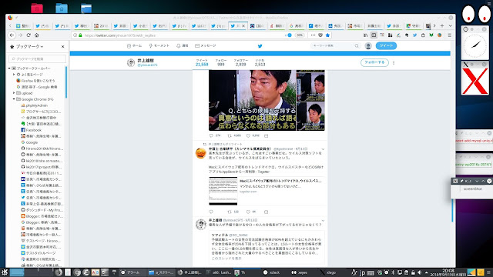This screenshot has height=277, width=493.
Task: Go back with the Firefox back arrow
Action: click(x=12, y=35)
